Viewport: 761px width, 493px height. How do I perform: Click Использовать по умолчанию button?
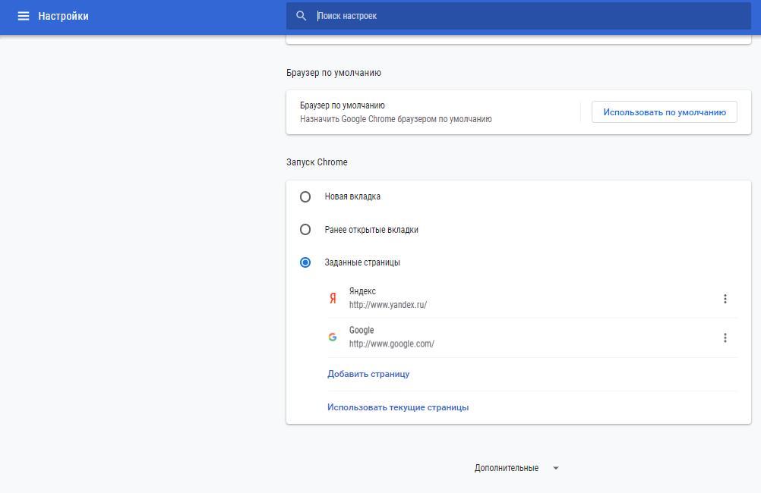(x=664, y=112)
